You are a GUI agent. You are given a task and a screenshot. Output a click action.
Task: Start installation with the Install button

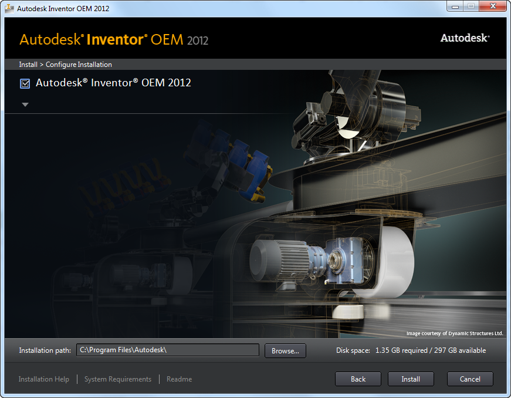coord(411,379)
